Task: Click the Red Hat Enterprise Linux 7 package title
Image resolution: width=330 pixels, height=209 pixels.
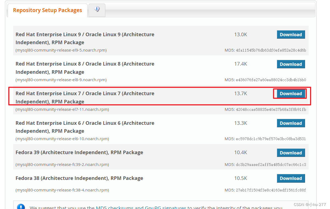Action: pos(85,97)
